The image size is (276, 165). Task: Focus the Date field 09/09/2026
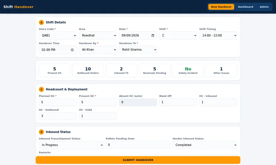138,36
